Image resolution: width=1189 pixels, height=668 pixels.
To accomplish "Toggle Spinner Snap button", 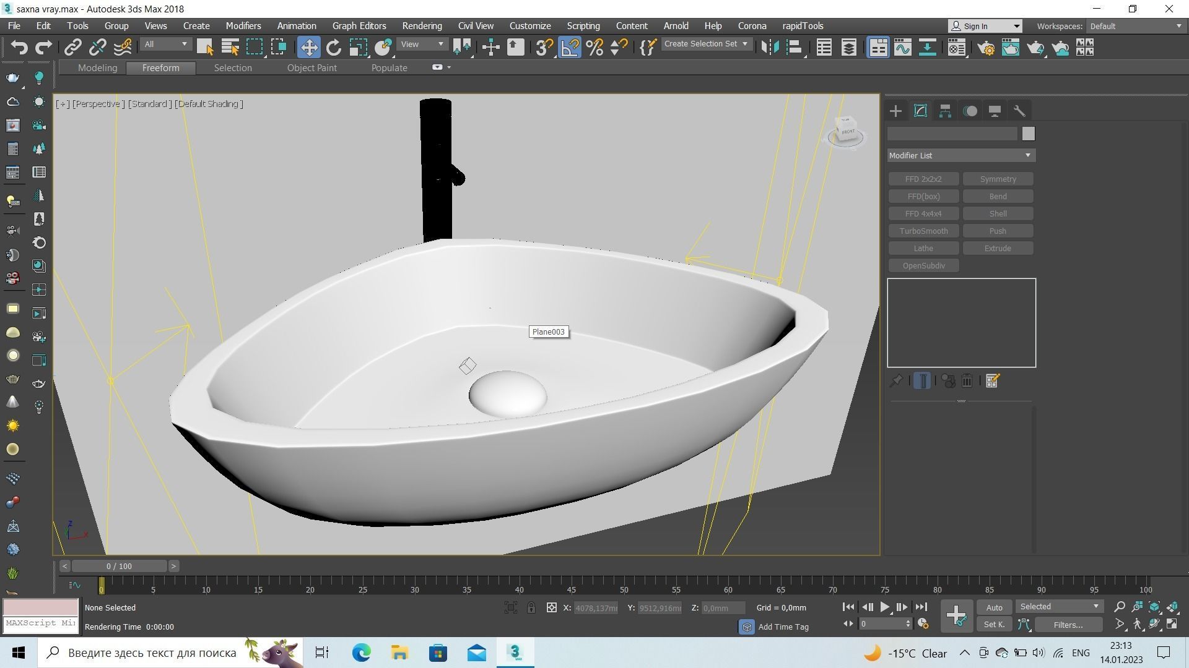I will point(619,48).
